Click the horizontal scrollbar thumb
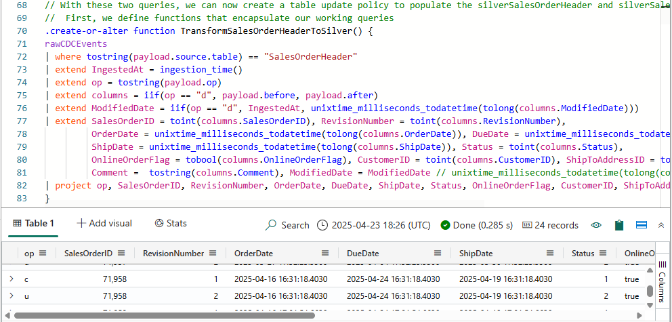 click(165, 316)
